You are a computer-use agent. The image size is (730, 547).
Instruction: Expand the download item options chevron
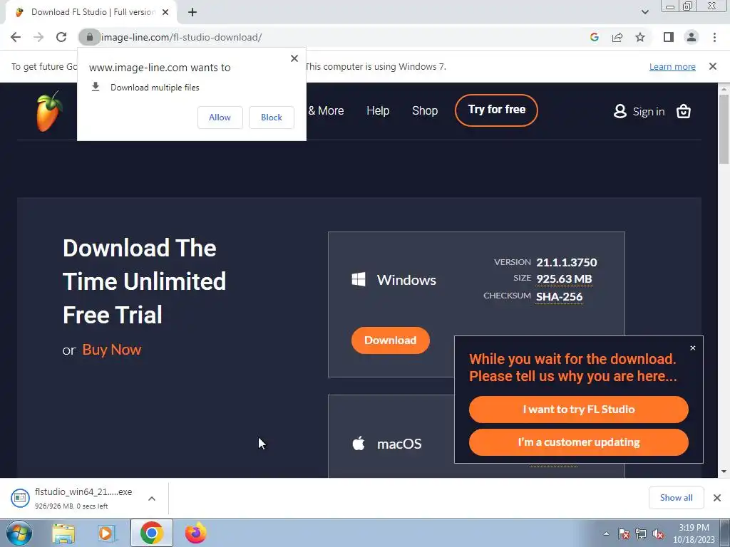pos(152,499)
